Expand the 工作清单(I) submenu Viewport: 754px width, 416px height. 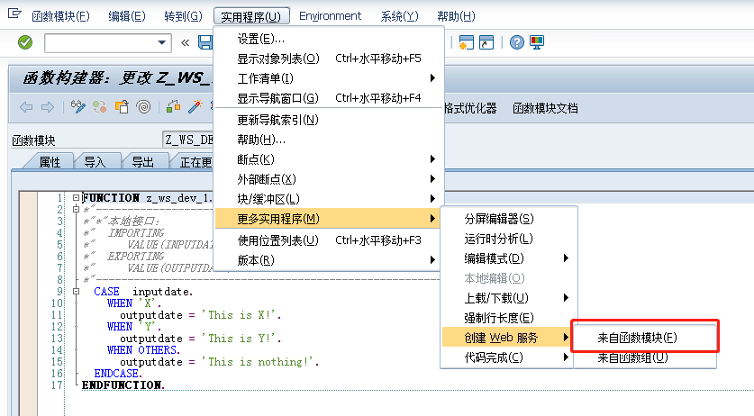pyautogui.click(x=432, y=78)
